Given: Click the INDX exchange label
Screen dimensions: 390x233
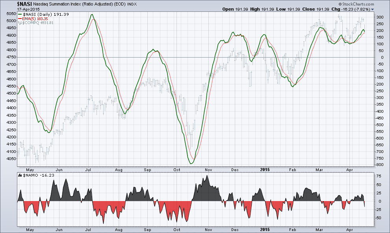Looking at the screenshot, I should [132, 4].
